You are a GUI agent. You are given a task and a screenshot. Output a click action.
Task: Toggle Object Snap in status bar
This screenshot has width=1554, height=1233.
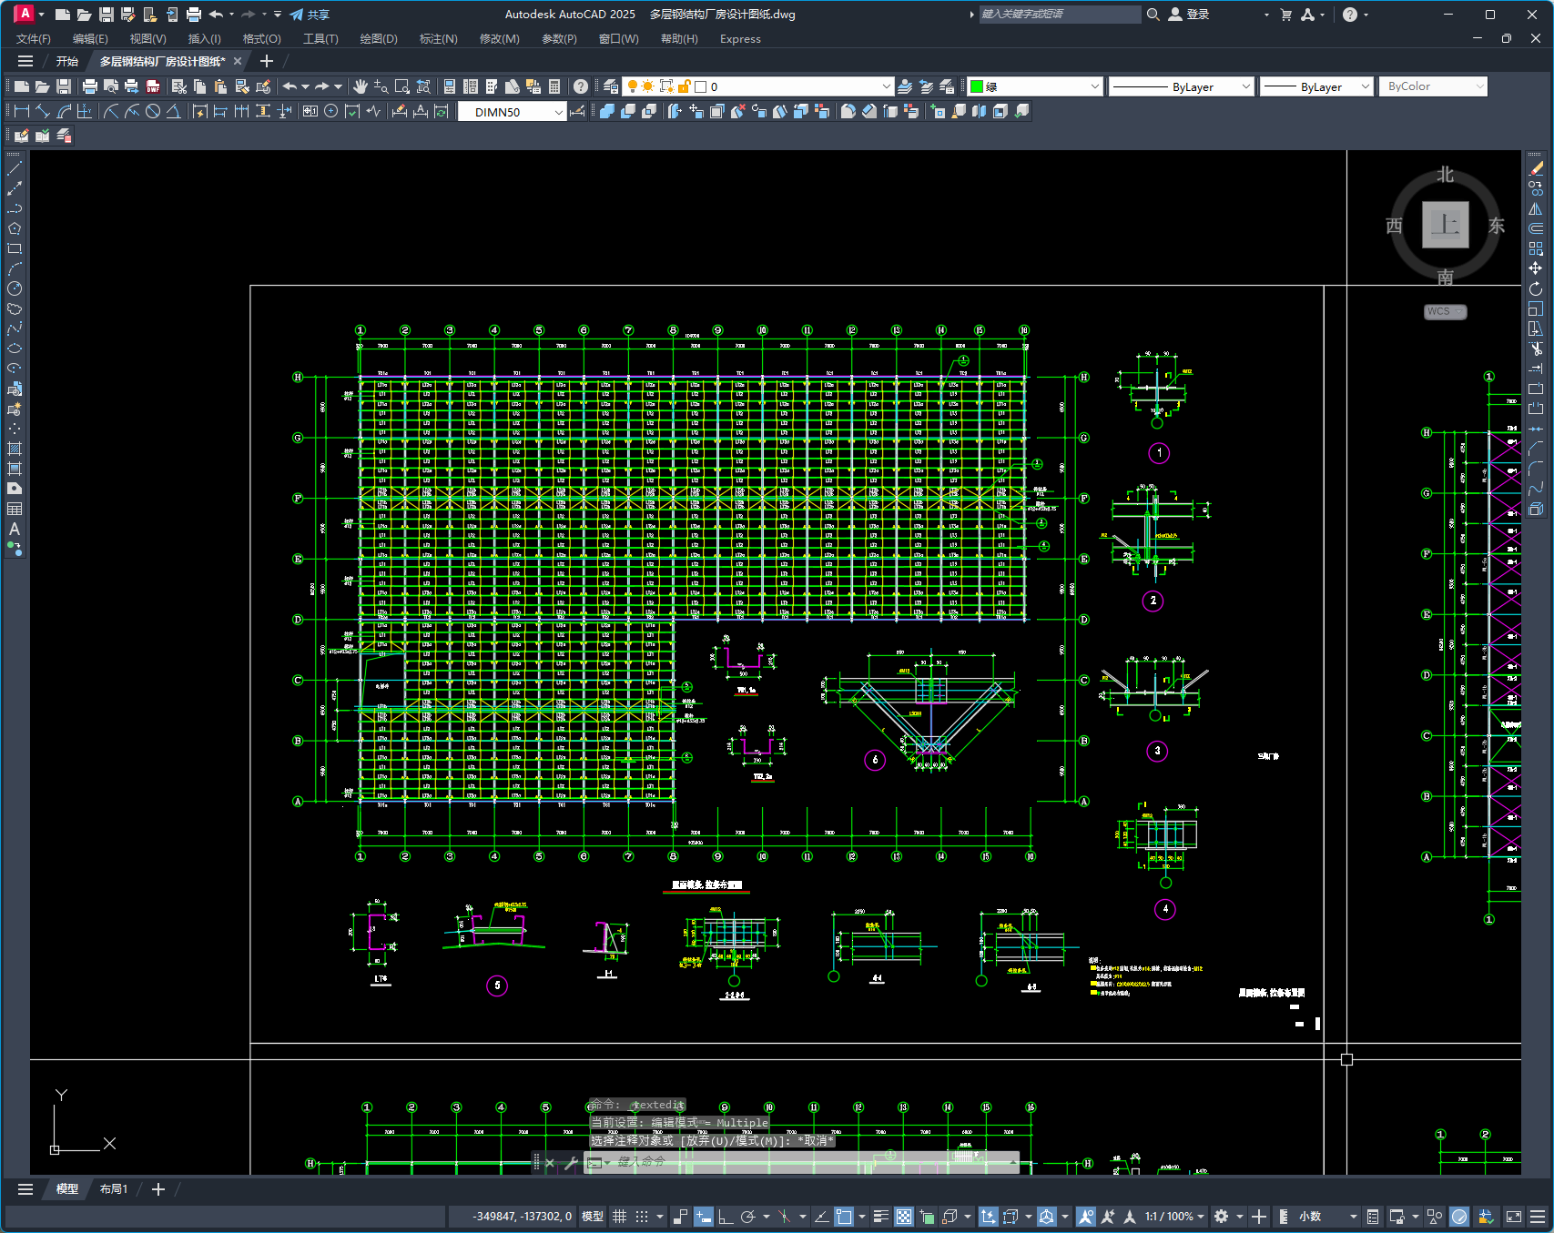[844, 1217]
